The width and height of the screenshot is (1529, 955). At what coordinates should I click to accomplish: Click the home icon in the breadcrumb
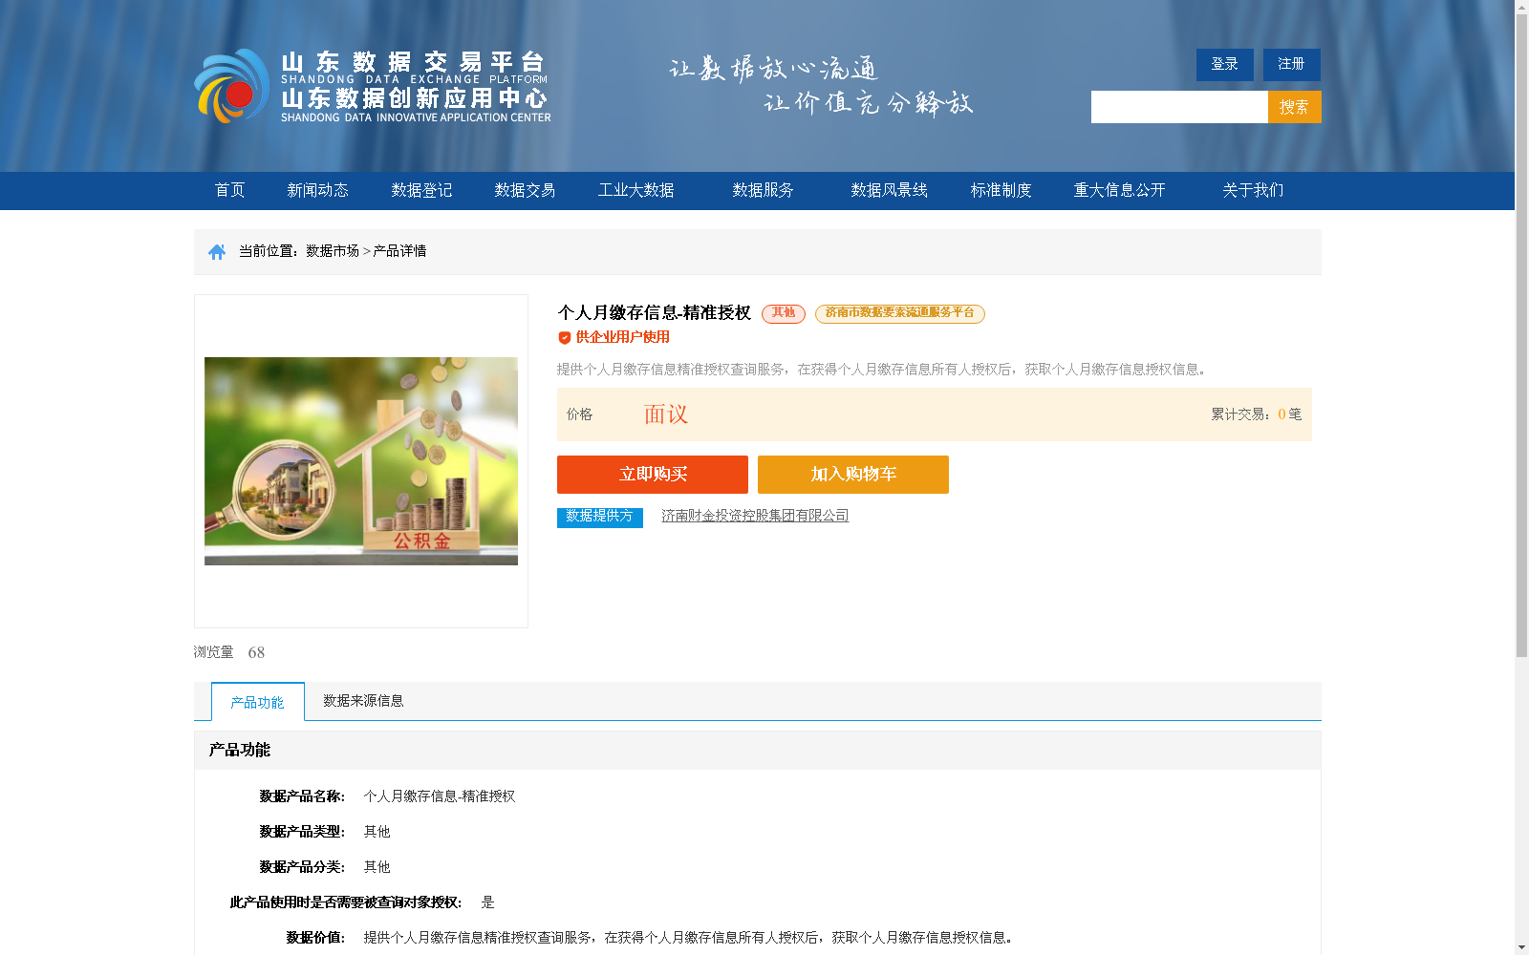tap(217, 252)
